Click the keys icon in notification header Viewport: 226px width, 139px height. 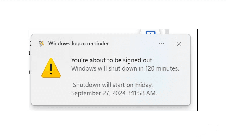coord(41,44)
